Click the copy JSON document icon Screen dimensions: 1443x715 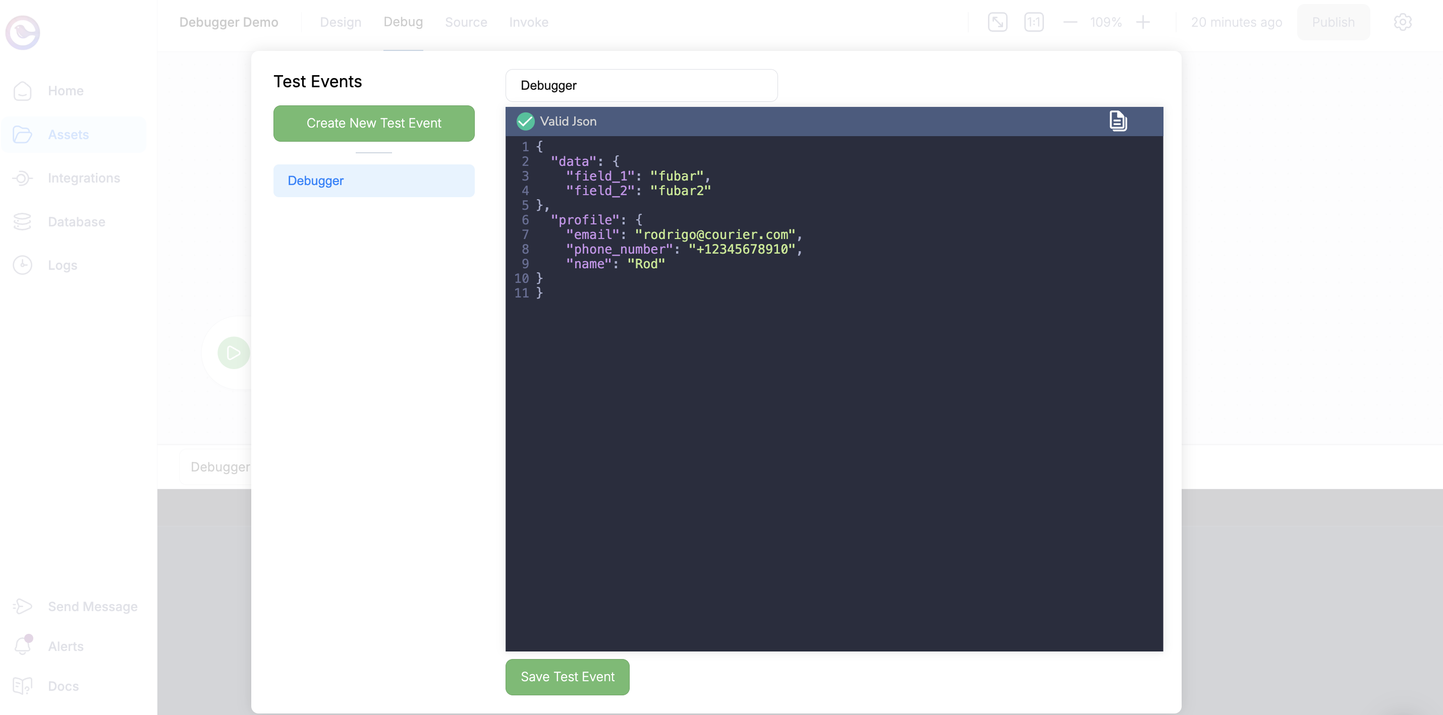click(x=1118, y=121)
